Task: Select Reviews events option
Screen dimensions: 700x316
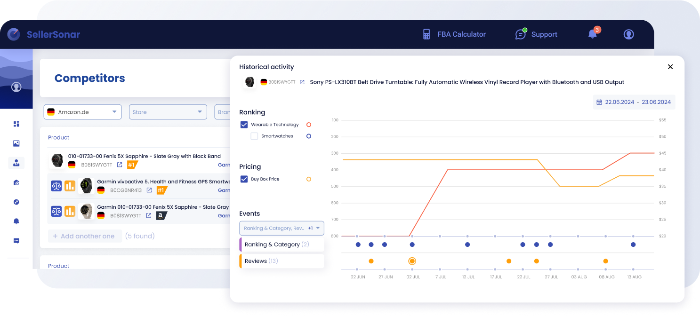Action: (x=282, y=261)
